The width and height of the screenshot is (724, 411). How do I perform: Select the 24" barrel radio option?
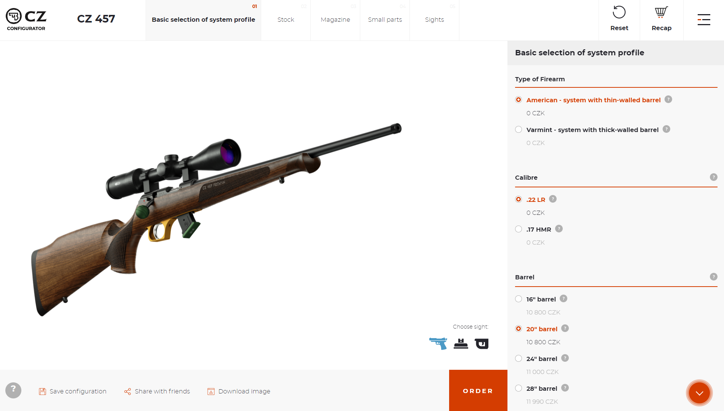519,358
